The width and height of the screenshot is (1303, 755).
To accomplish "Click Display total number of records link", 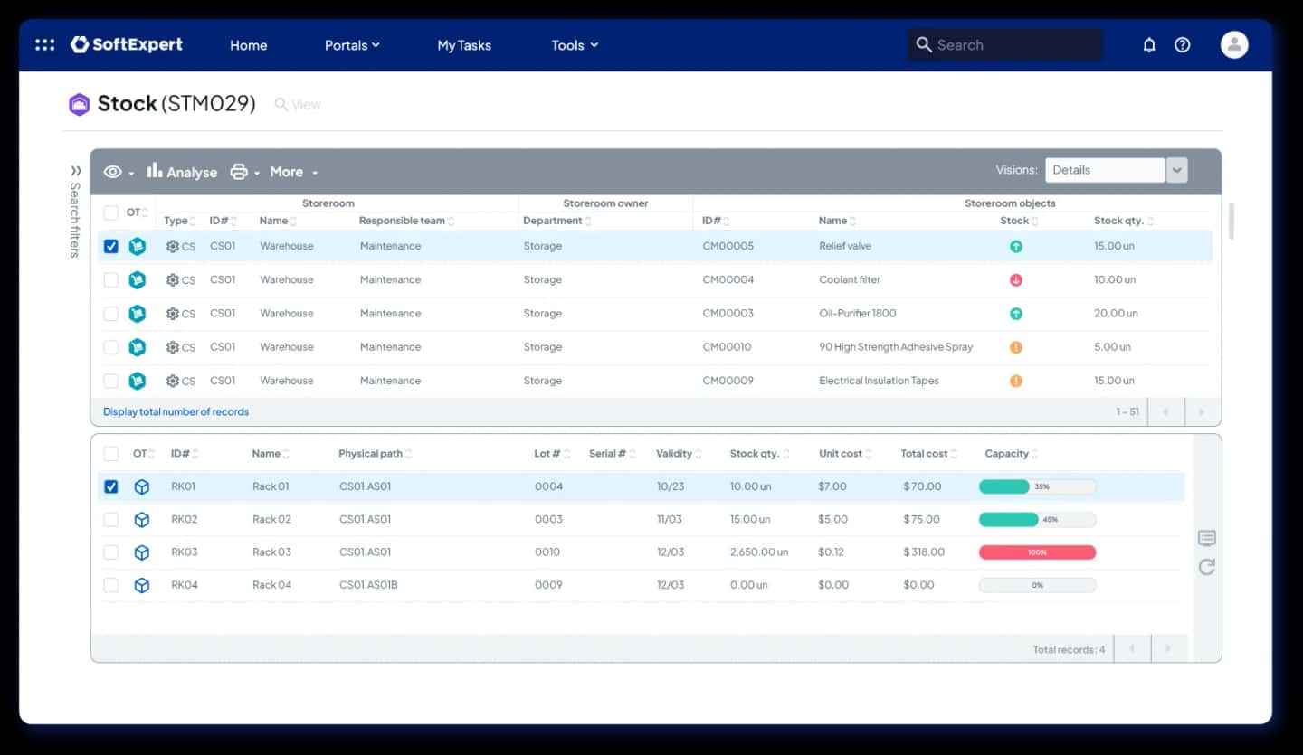I will pyautogui.click(x=176, y=412).
